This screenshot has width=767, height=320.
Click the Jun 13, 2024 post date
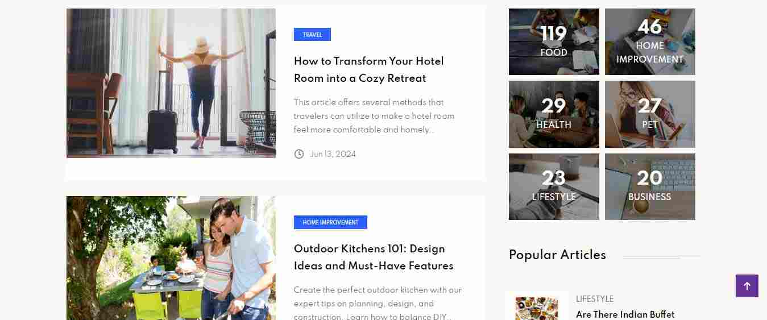333,154
